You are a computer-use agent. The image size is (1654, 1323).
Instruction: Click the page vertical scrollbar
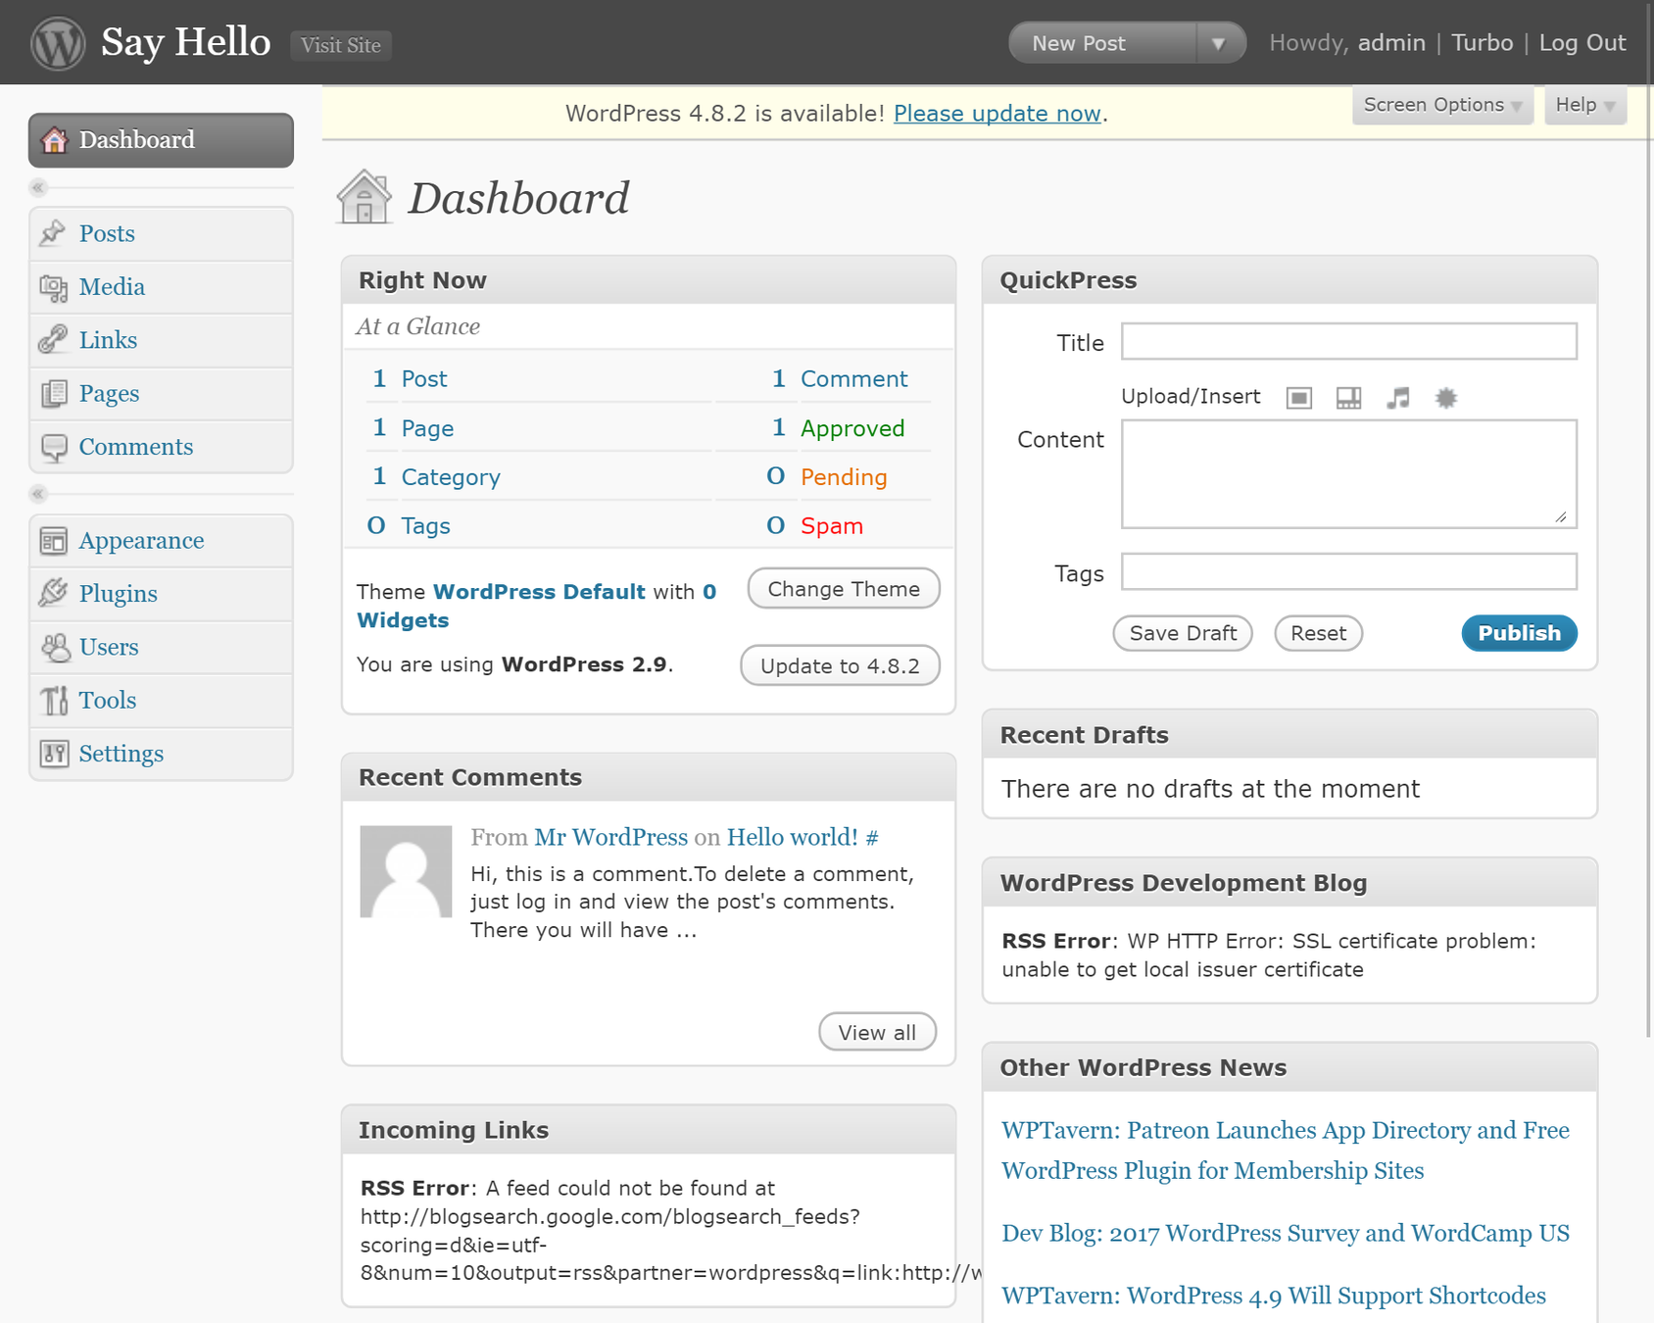tap(1648, 517)
